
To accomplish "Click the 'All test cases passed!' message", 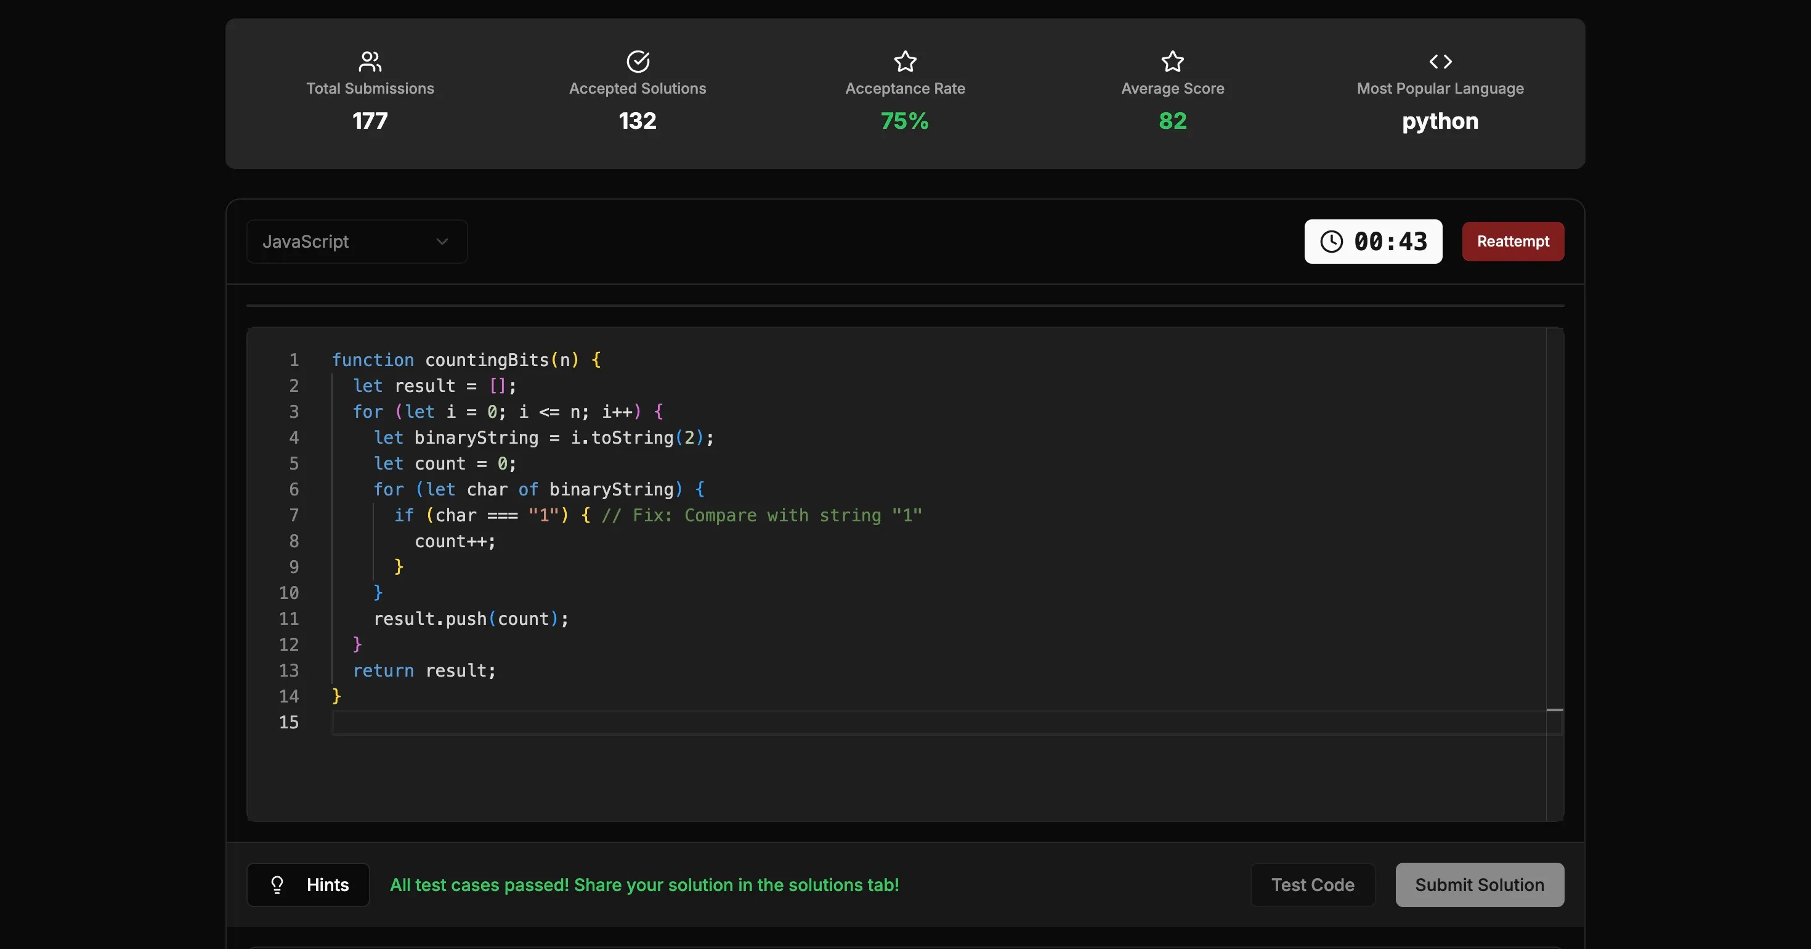I will [644, 885].
